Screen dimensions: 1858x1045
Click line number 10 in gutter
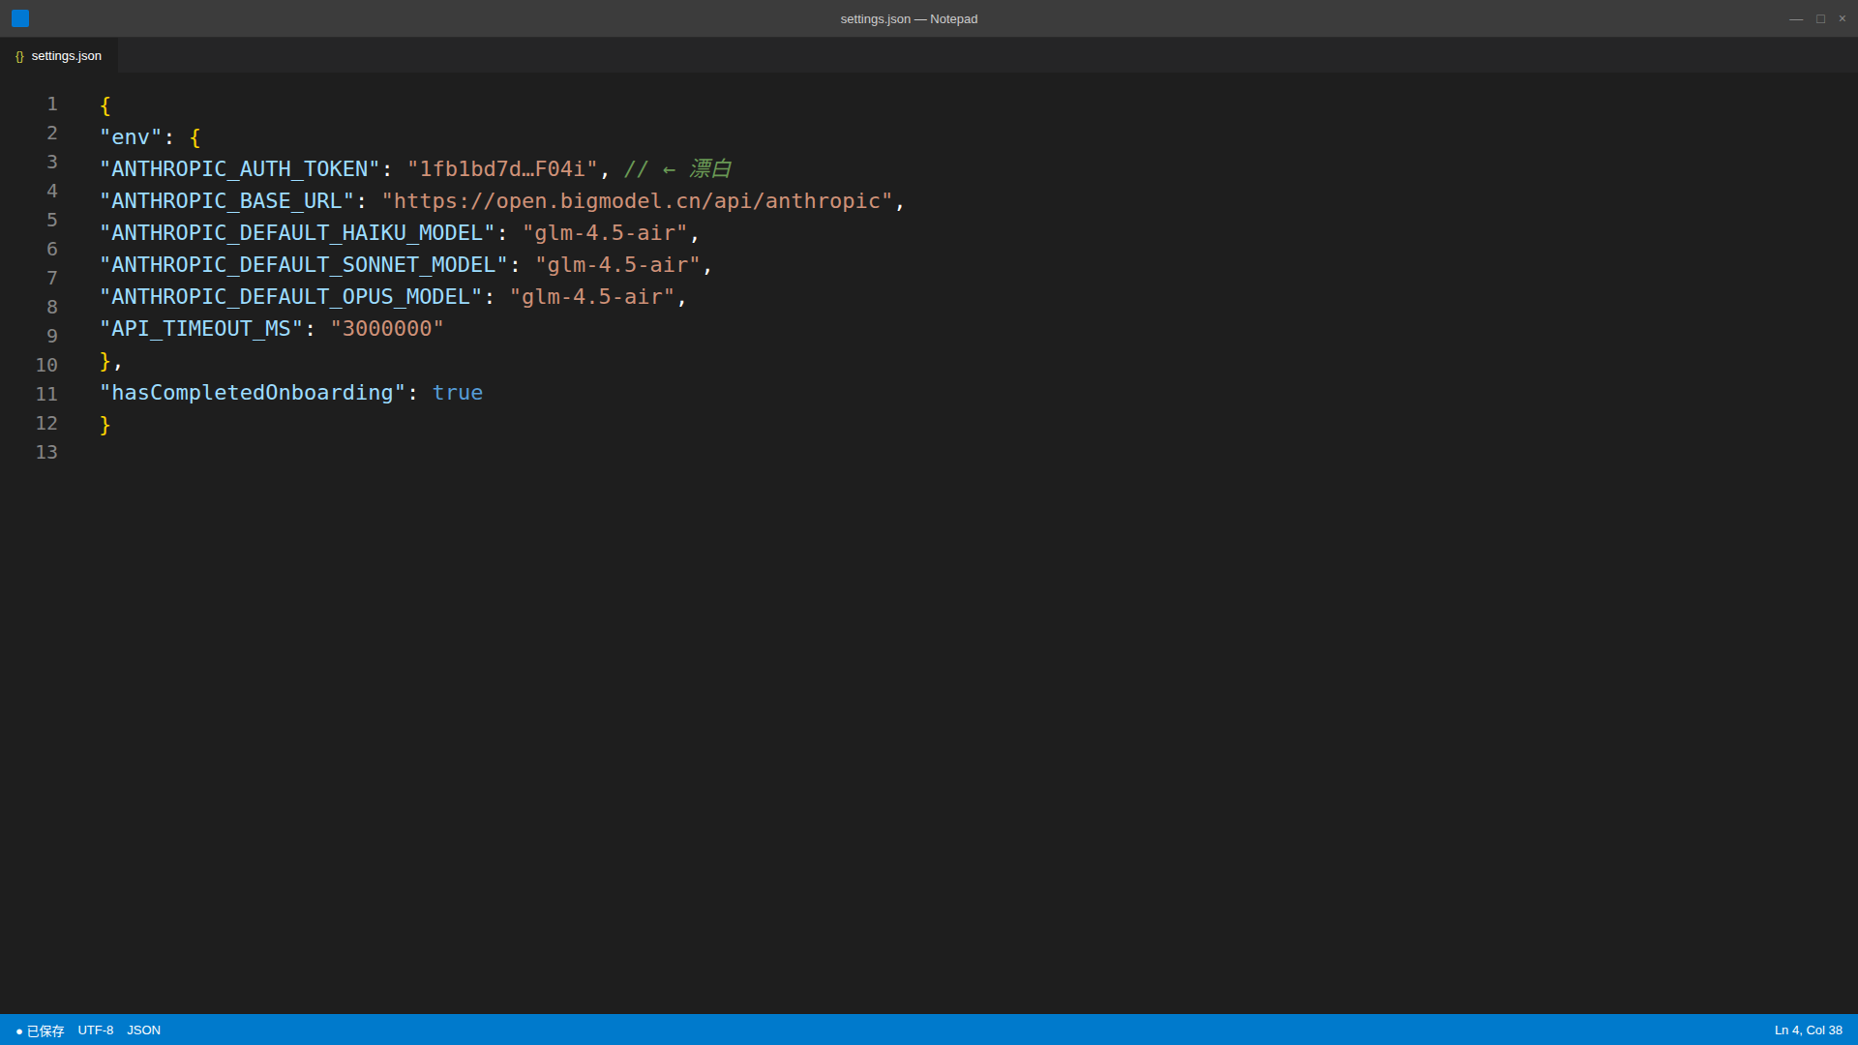pos(46,366)
